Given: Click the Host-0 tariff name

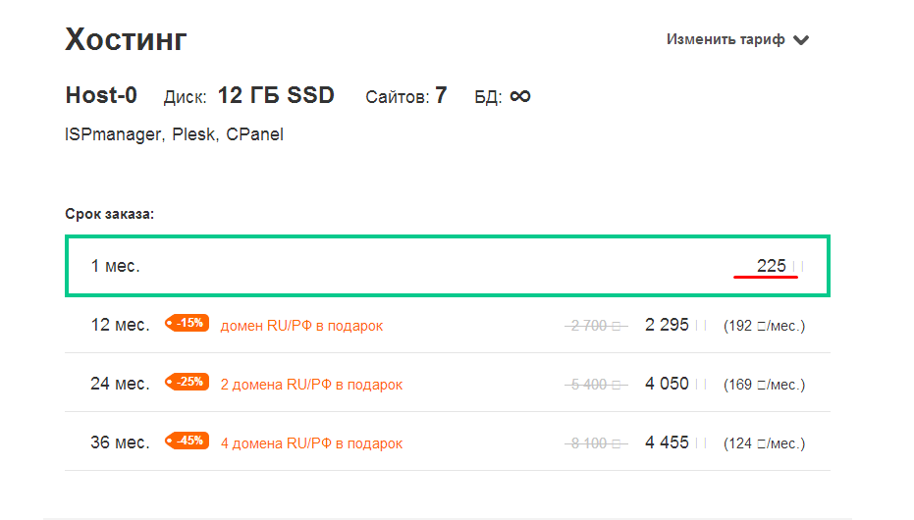Looking at the screenshot, I should (x=101, y=95).
